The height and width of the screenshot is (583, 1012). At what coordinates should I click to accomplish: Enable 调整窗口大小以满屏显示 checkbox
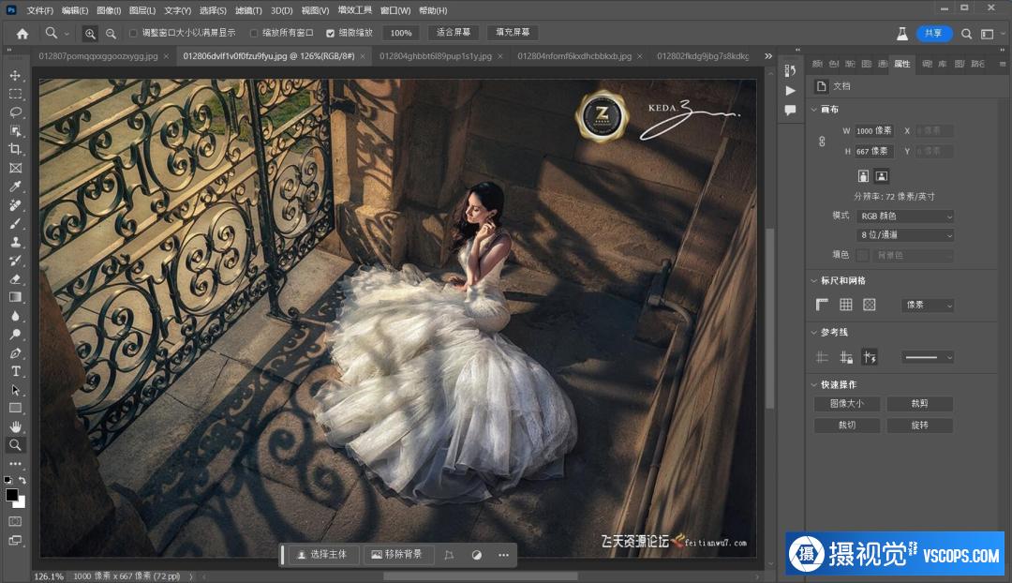click(133, 33)
